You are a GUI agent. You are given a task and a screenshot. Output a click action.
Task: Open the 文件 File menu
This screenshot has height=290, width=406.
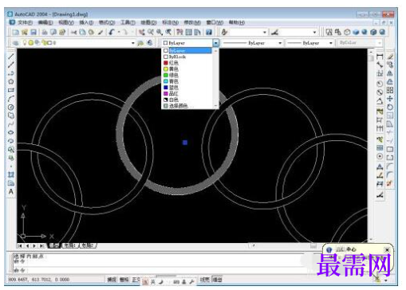(x=25, y=22)
